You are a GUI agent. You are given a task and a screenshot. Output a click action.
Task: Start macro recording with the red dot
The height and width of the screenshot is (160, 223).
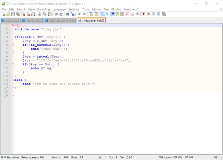[144, 14]
